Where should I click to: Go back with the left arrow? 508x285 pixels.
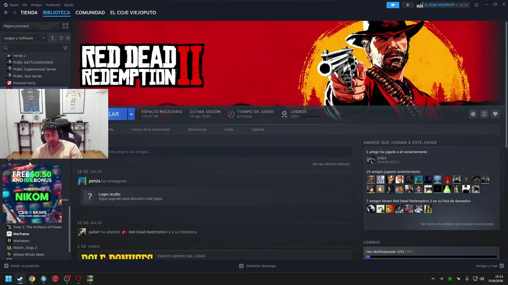[6, 13]
